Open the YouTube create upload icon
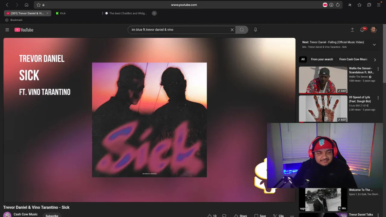 352,30
